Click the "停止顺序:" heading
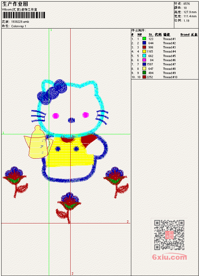 pos(139,30)
